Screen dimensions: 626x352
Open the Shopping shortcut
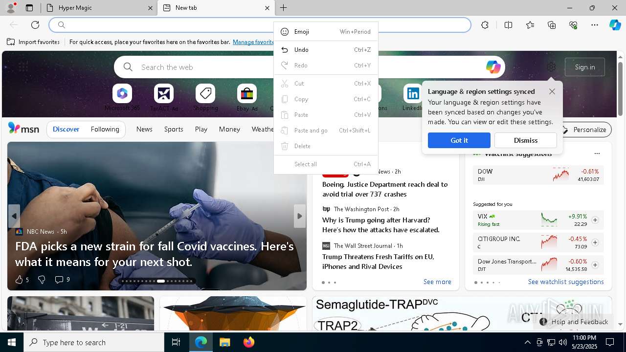[x=205, y=97]
